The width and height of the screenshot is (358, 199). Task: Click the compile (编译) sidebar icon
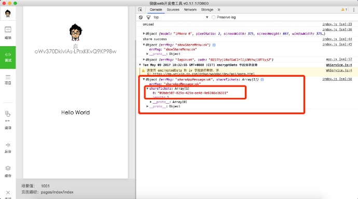[8, 120]
